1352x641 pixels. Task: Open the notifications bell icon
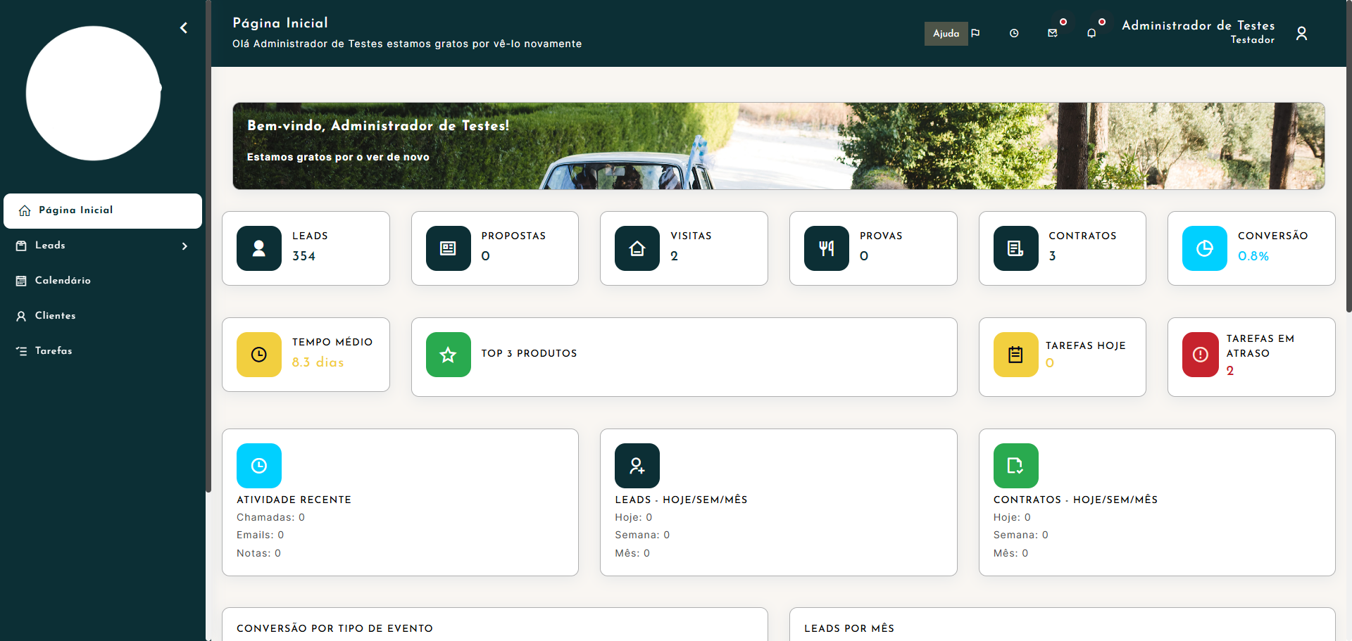[1091, 34]
